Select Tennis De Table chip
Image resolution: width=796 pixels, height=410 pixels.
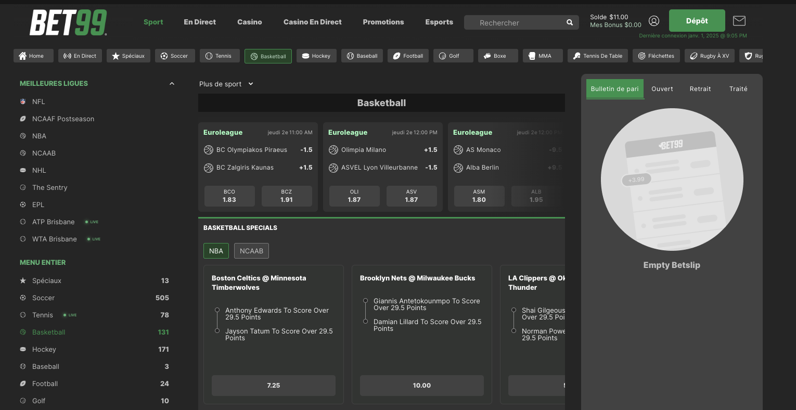(598, 56)
